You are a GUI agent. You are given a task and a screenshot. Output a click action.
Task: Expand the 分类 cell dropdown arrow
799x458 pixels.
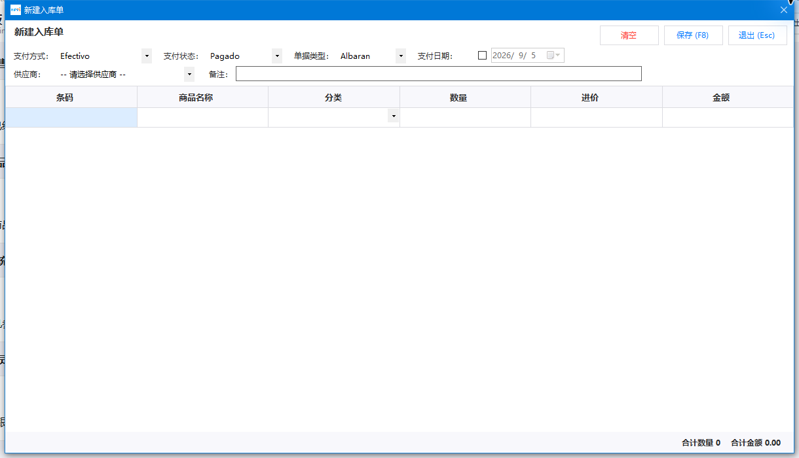394,116
